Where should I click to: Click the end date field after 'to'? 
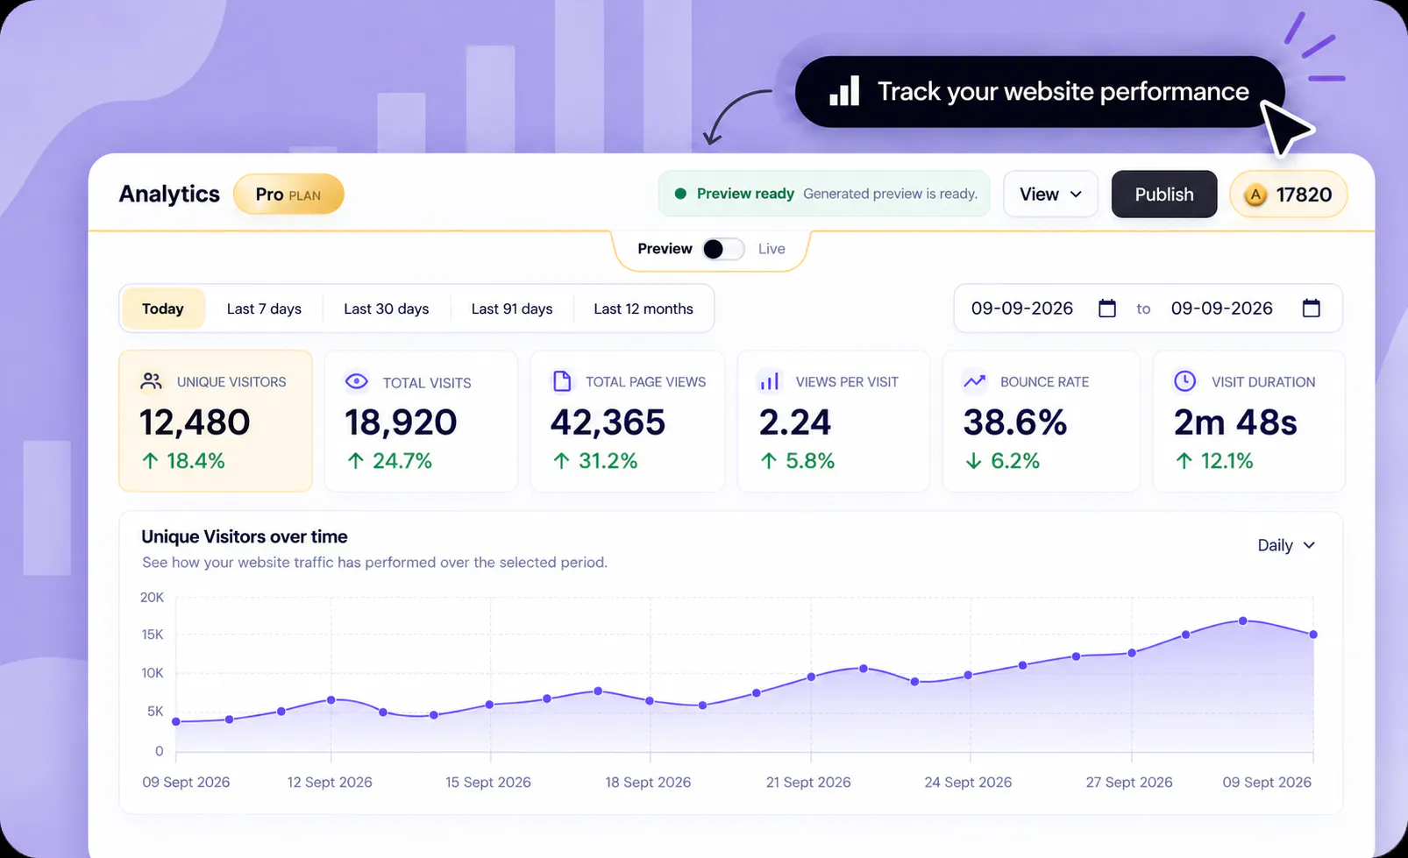point(1221,308)
